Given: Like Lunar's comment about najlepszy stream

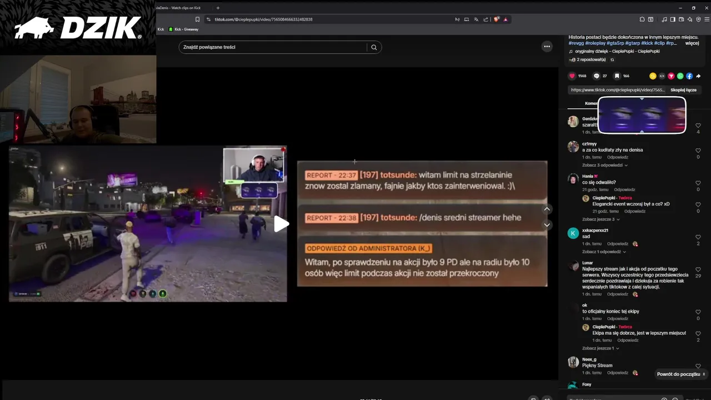Looking at the screenshot, I should point(698,269).
